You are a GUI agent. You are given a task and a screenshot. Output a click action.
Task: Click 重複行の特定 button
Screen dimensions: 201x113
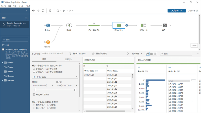(x=99, y=54)
